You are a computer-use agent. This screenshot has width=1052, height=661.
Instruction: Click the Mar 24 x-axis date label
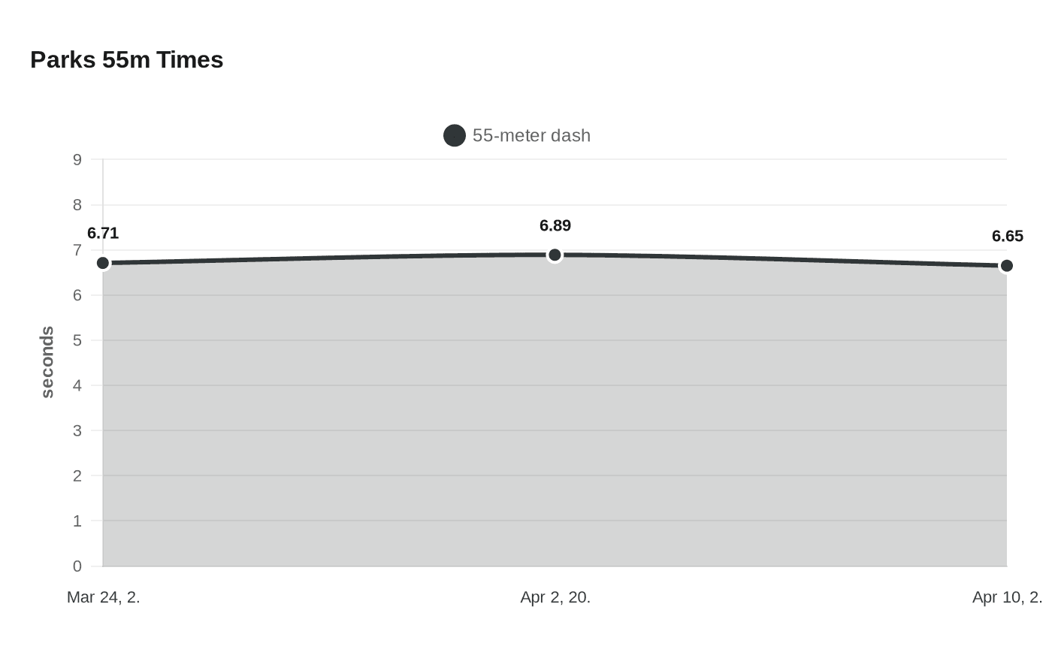104,597
